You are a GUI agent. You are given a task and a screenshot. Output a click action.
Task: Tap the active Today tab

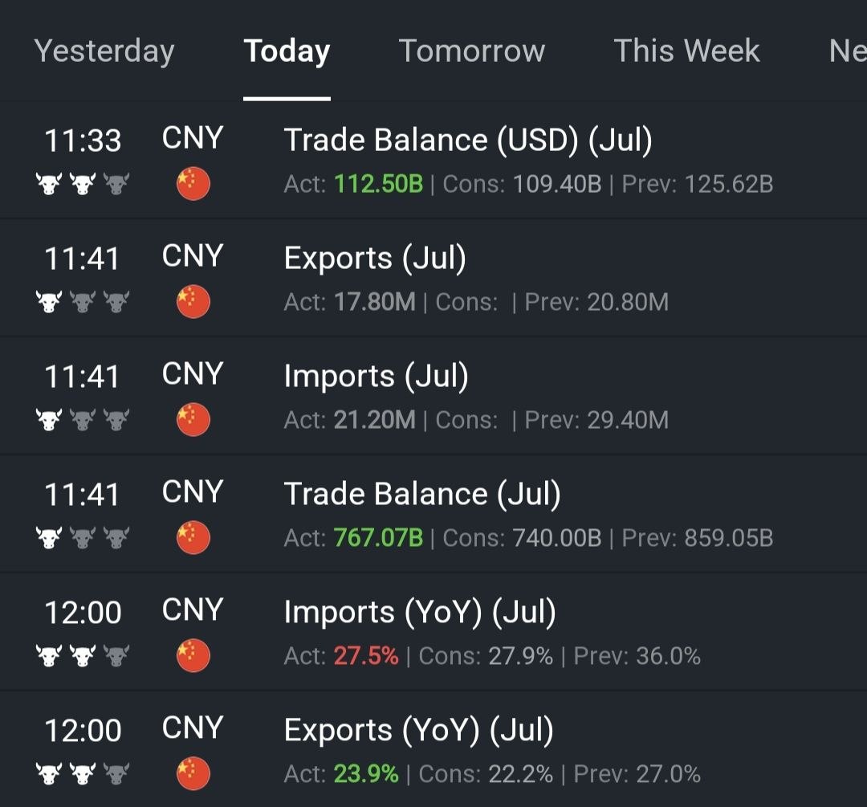tap(287, 51)
